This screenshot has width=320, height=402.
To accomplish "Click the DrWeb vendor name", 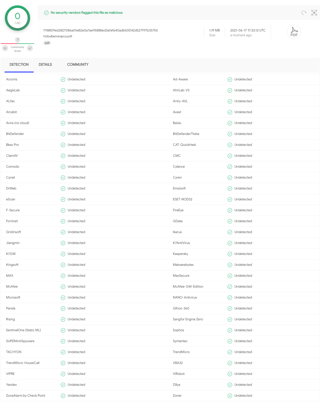I will (x=11, y=188).
